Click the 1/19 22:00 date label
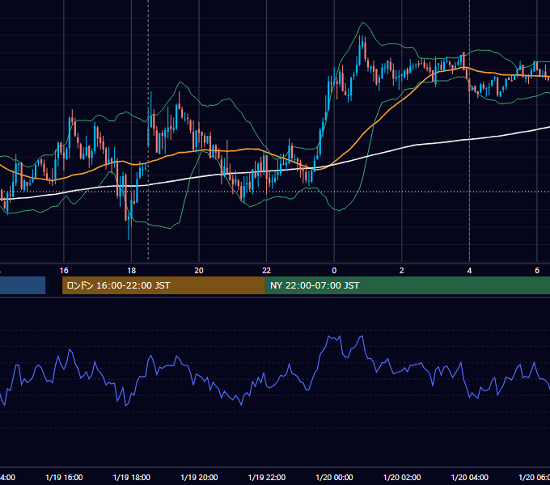Viewport: 550px width, 485px height. pyautogui.click(x=267, y=477)
